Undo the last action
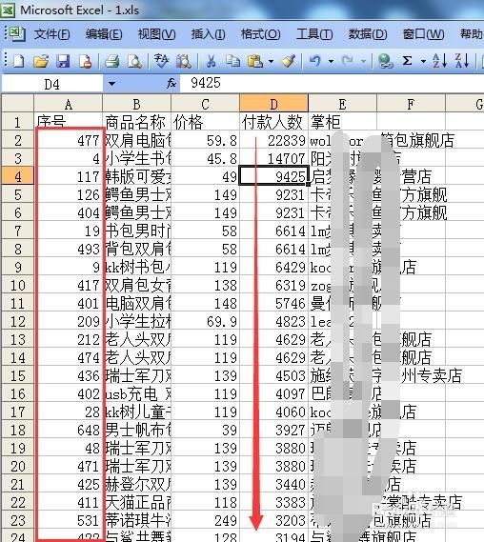Image resolution: width=484 pixels, height=542 pixels. coord(314,62)
